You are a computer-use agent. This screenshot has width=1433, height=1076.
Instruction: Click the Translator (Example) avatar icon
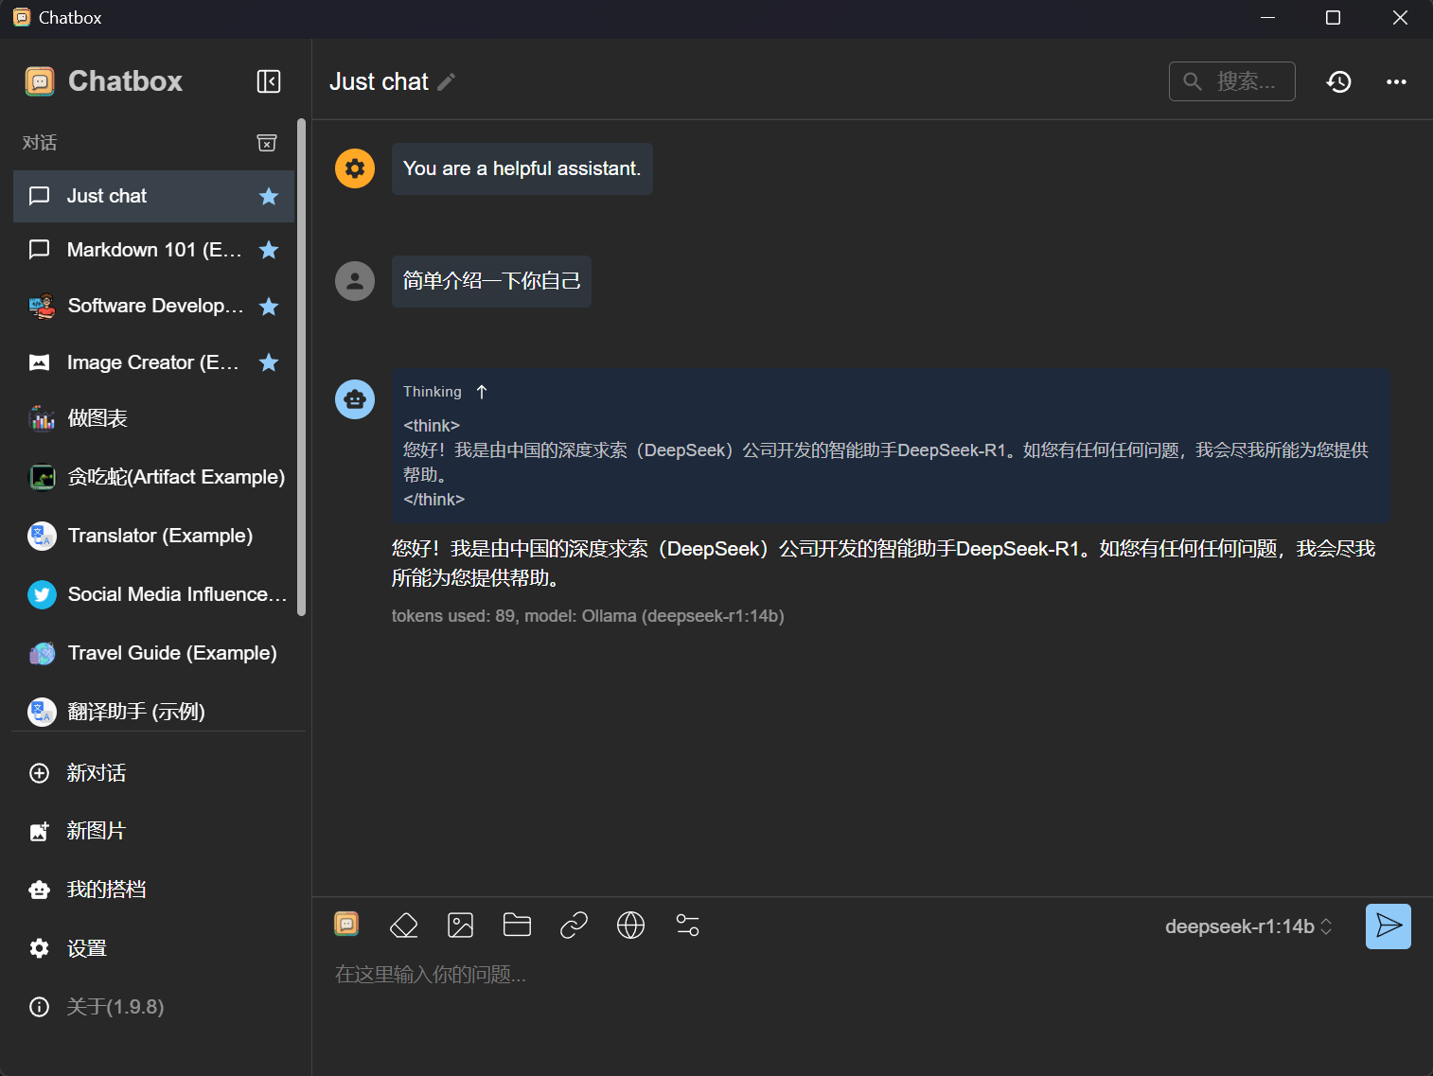42,536
